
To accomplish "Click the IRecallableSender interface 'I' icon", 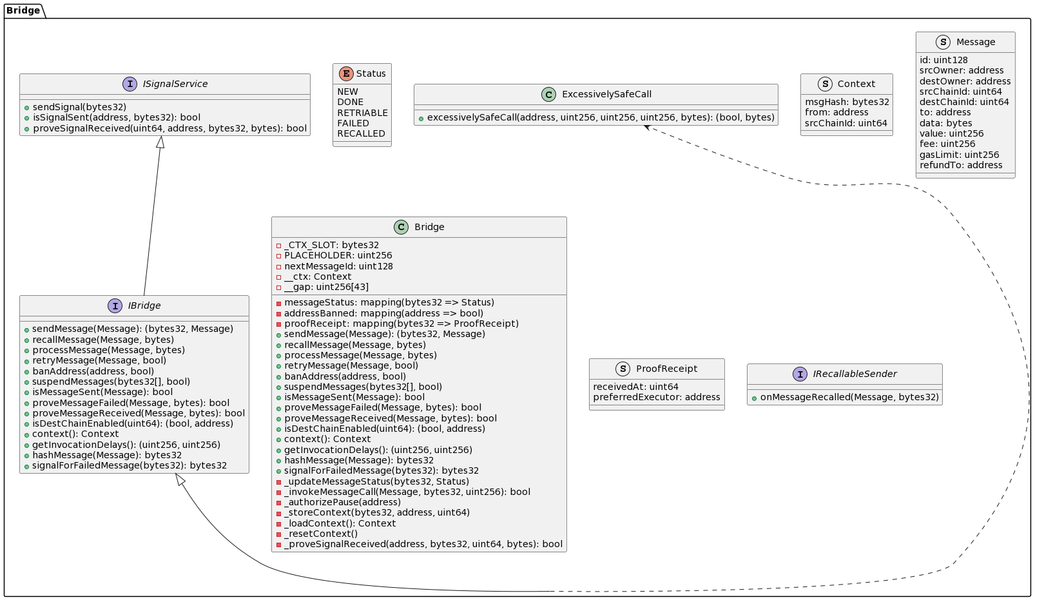I will [800, 374].
